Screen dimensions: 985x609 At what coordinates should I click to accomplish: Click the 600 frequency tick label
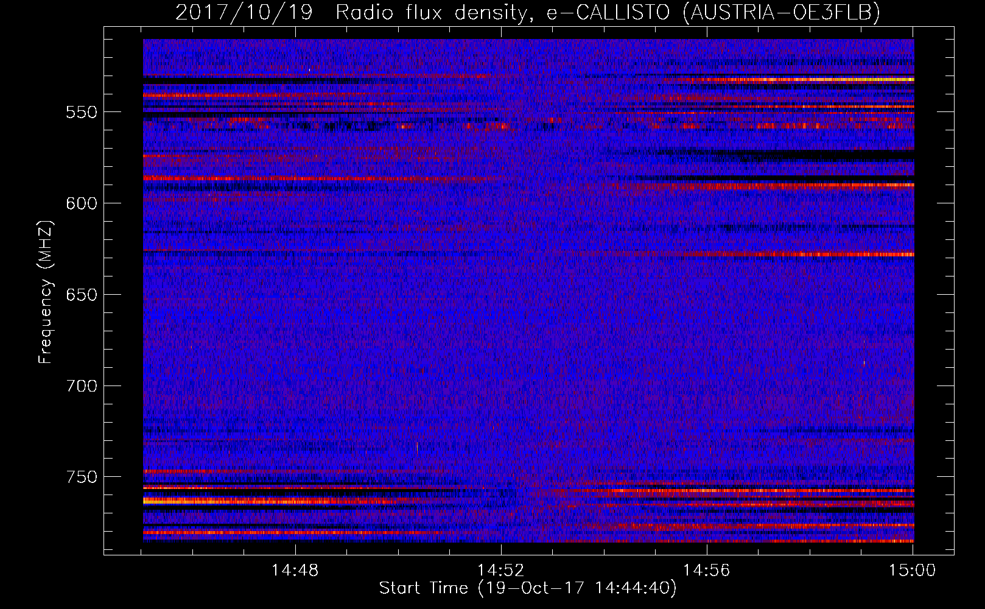pos(82,204)
